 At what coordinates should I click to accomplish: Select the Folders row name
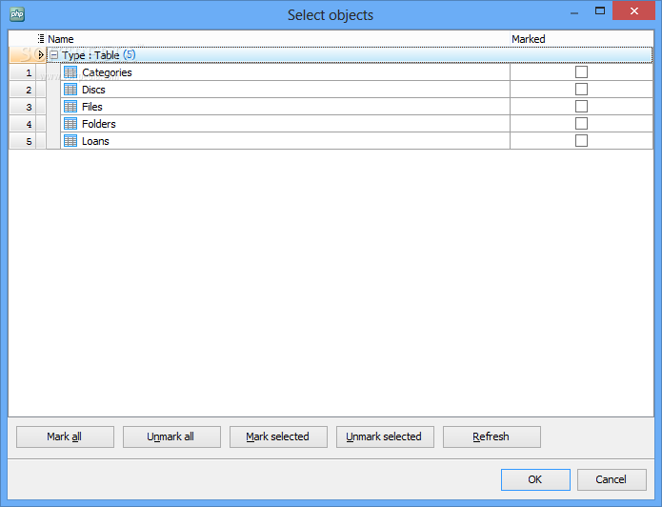pos(99,124)
